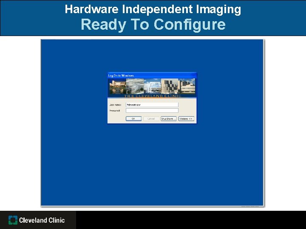Click the Cleveland Clinic banner image
Viewport: 306px width, 229px height.
pos(152,88)
